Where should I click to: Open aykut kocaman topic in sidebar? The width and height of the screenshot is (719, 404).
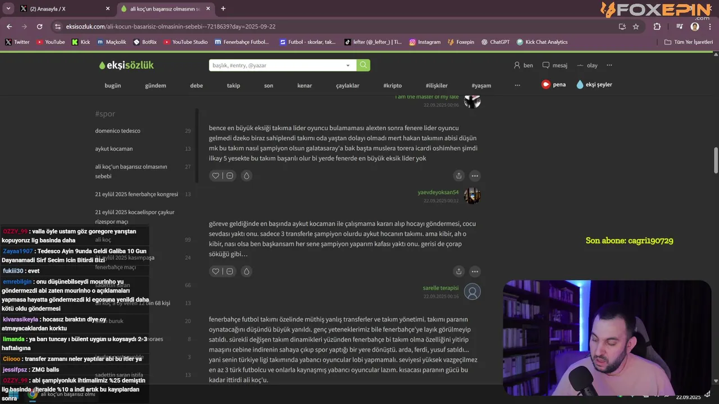click(x=114, y=149)
